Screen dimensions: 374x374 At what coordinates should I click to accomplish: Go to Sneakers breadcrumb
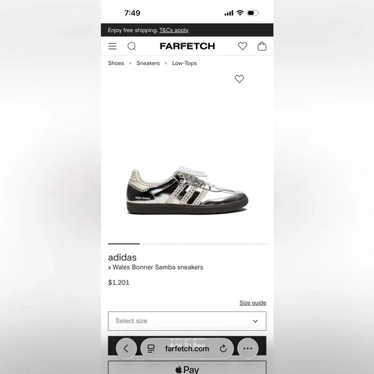pyautogui.click(x=148, y=63)
